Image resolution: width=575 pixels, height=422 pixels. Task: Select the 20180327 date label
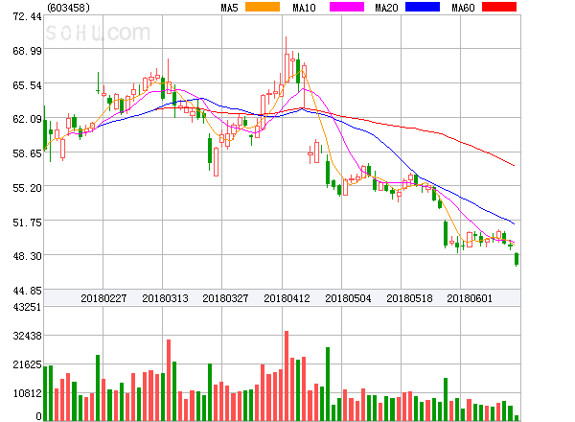point(225,298)
